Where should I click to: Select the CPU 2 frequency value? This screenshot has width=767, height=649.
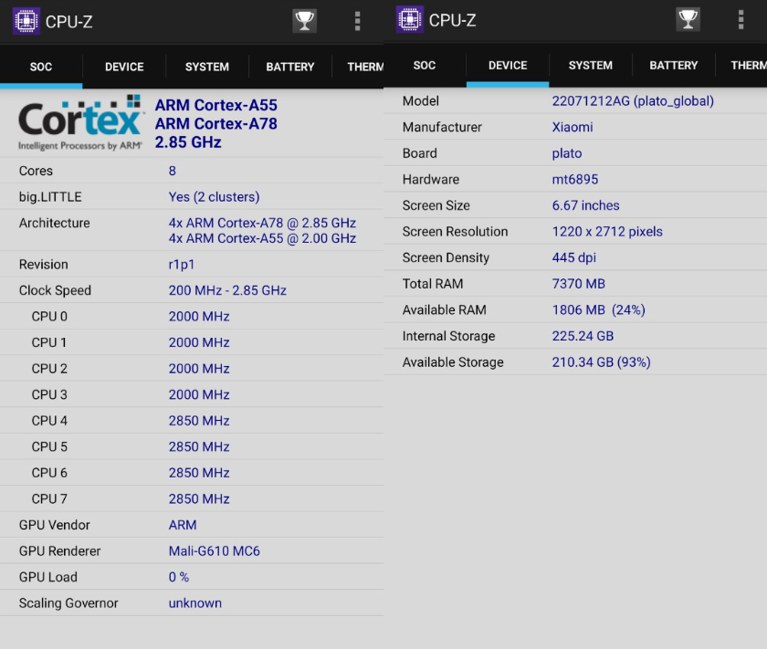coord(199,369)
